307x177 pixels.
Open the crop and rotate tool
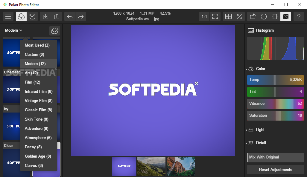[x=253, y=16]
